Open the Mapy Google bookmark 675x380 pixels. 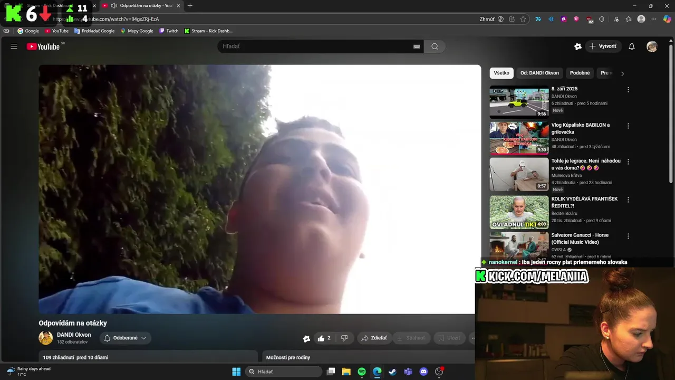pos(137,31)
